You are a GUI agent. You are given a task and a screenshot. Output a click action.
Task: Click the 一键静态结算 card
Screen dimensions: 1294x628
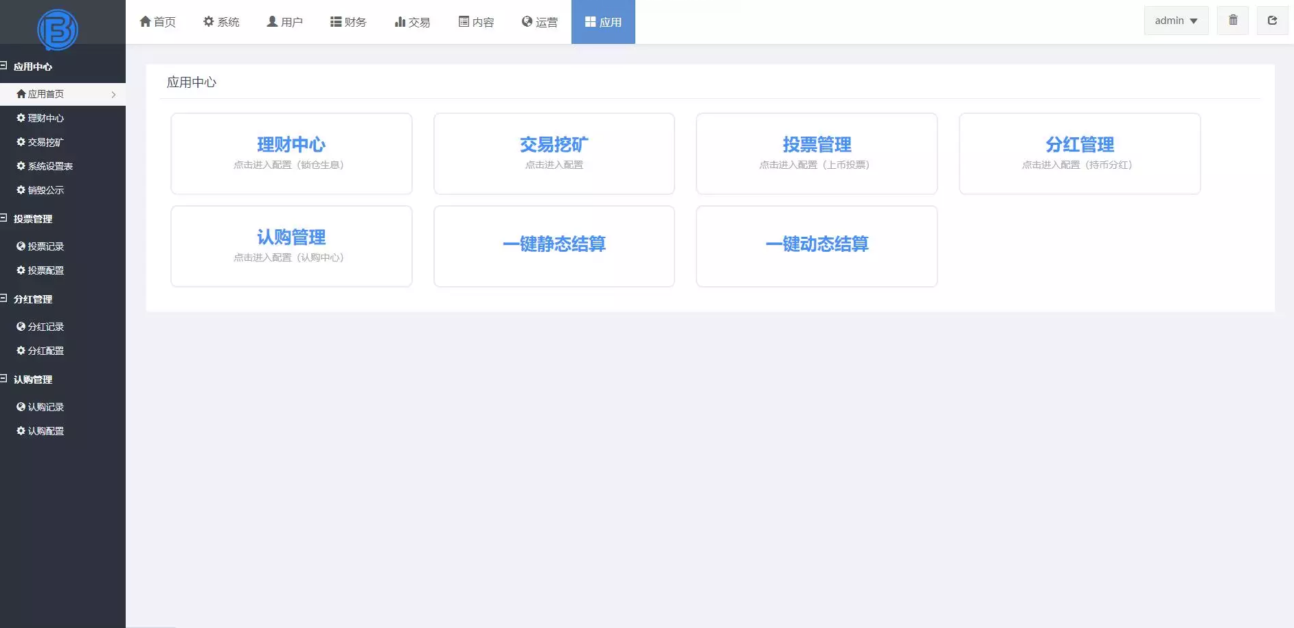point(554,246)
